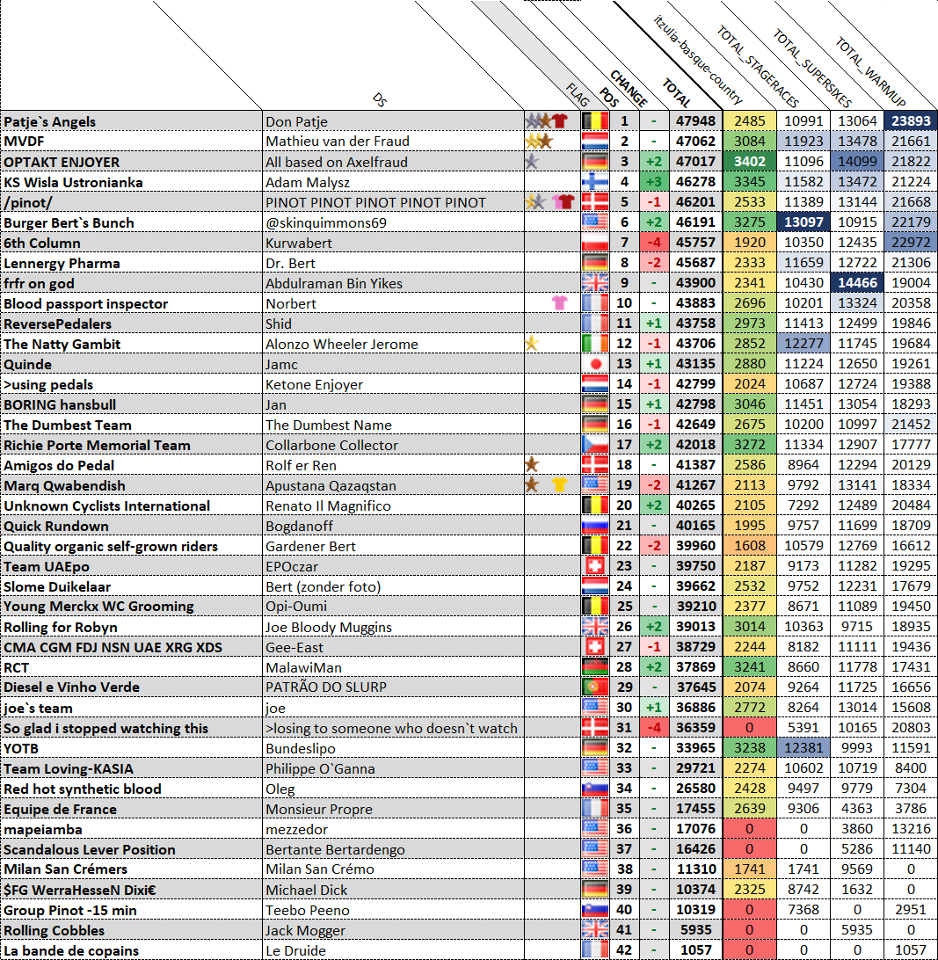Click the team name Unknown Cyclists International
Viewport: 938px width, 960px height.
point(107,505)
